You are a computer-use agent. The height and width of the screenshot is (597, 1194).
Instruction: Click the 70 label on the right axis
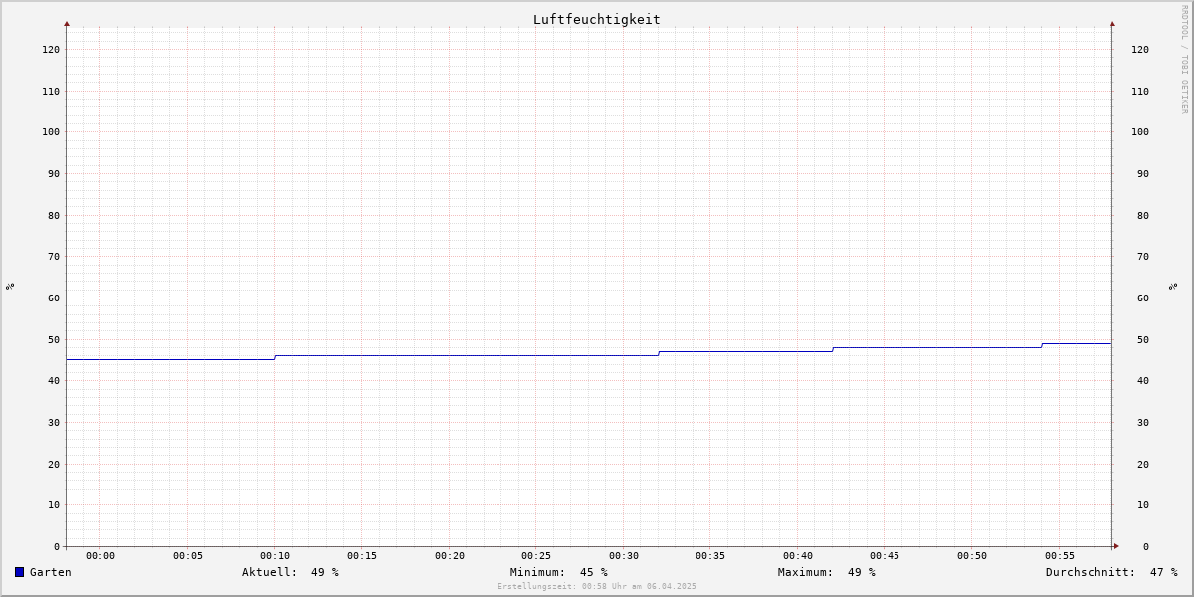[x=1143, y=257]
